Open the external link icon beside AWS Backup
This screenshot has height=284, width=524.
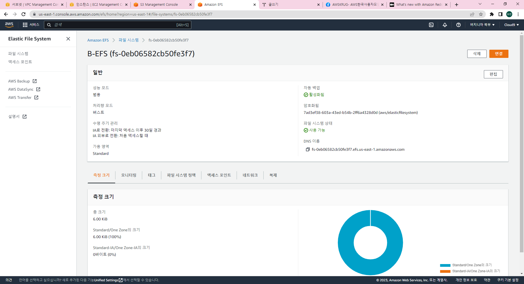(35, 81)
